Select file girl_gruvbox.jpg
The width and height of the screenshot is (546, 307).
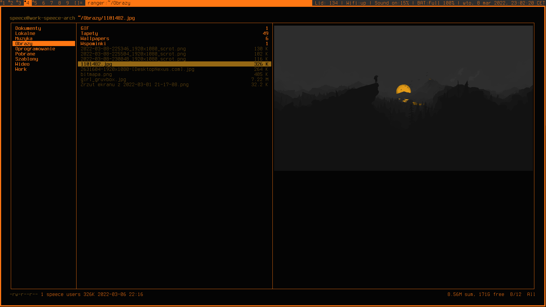(103, 79)
